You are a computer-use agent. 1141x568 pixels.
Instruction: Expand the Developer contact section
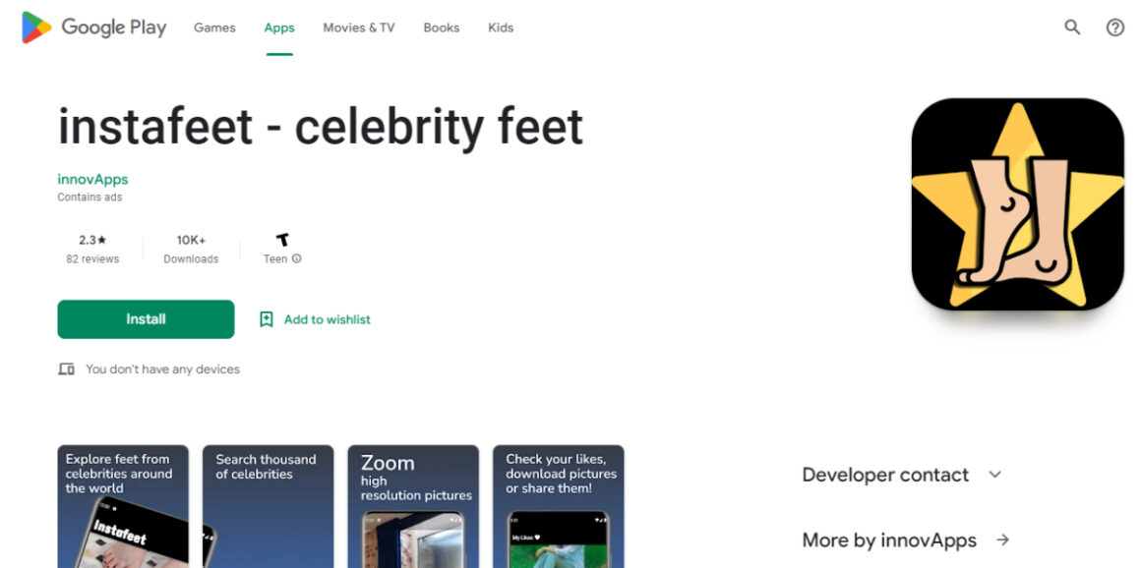click(994, 475)
